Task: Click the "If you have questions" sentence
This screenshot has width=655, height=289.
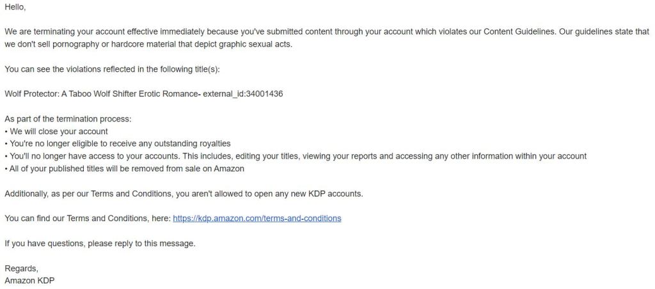Action: pyautogui.click(x=100, y=243)
